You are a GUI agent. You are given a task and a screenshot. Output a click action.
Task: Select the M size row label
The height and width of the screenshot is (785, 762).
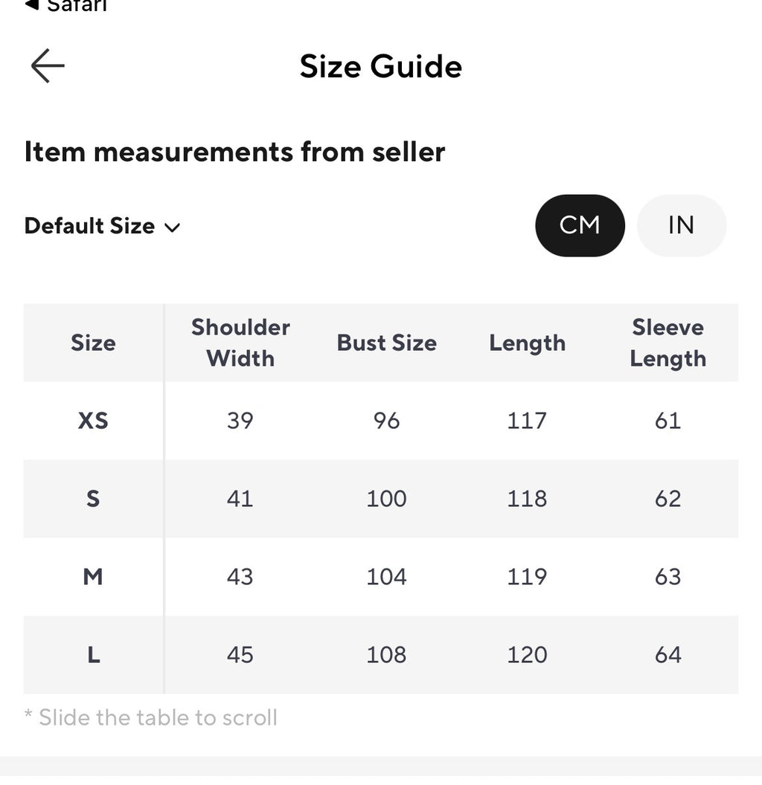(x=93, y=577)
